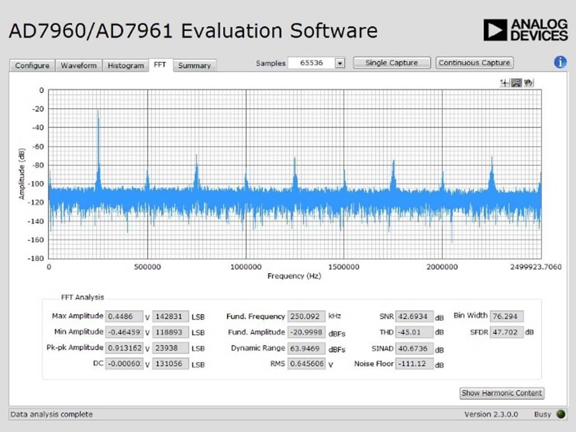This screenshot has height=432, width=576.
Task: Click the SNR value field
Action: point(414,316)
